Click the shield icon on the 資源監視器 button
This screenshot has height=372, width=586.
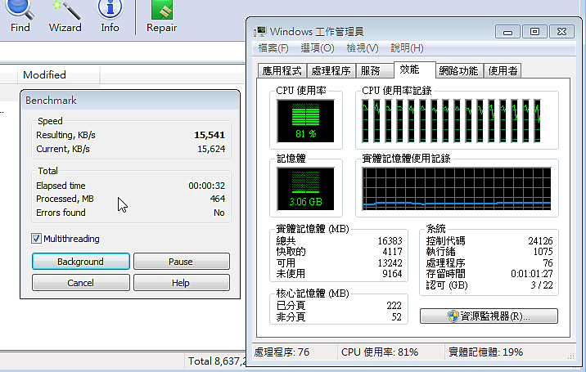(x=453, y=316)
